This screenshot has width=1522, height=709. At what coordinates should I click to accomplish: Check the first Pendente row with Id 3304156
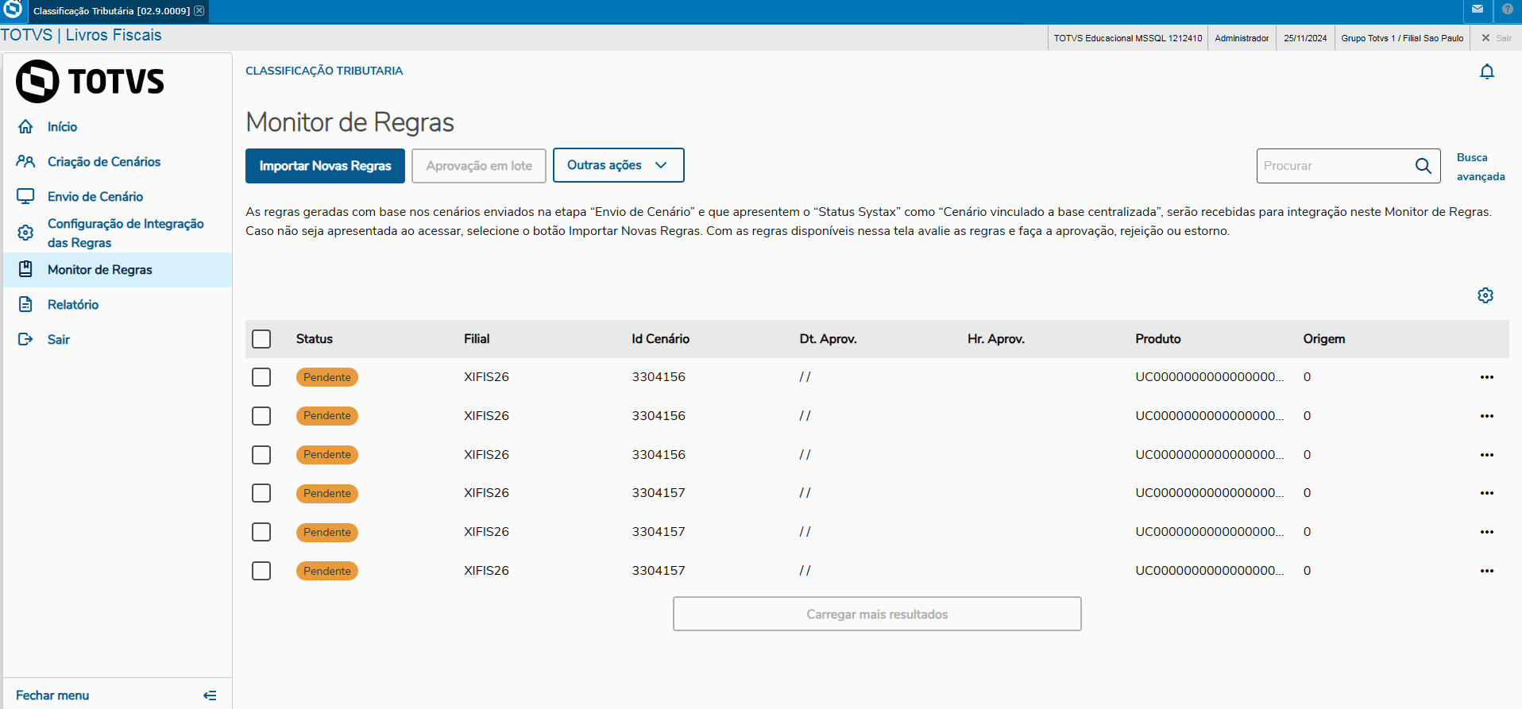(x=261, y=377)
